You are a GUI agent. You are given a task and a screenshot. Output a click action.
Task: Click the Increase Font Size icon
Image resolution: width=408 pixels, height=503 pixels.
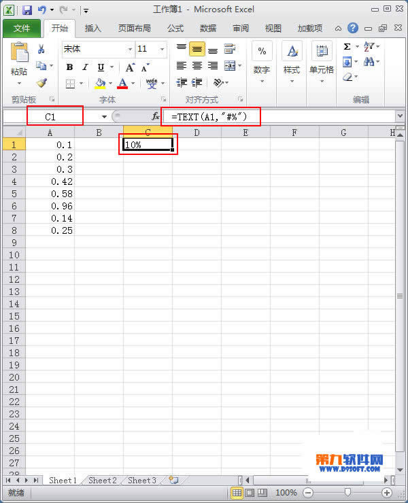click(x=130, y=67)
